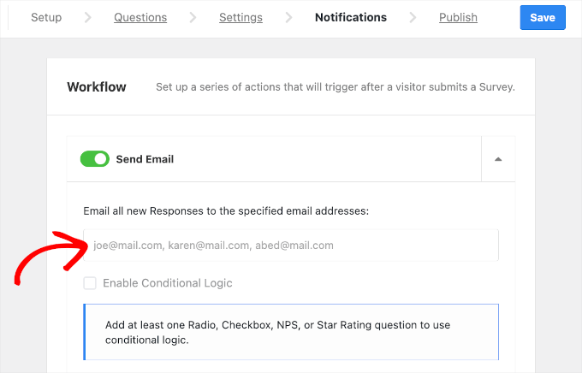Click the chevron between Setup and Questions
Image resolution: width=582 pixels, height=373 pixels.
[88, 17]
